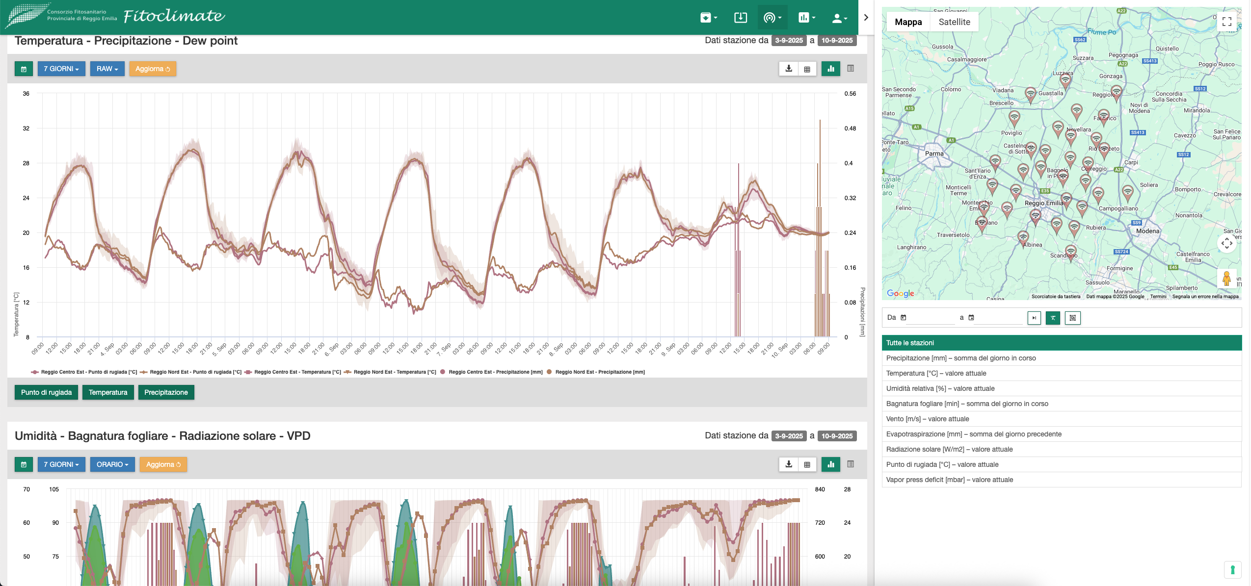Toggle the Punto di rugiada series button
The image size is (1251, 586).
point(46,392)
